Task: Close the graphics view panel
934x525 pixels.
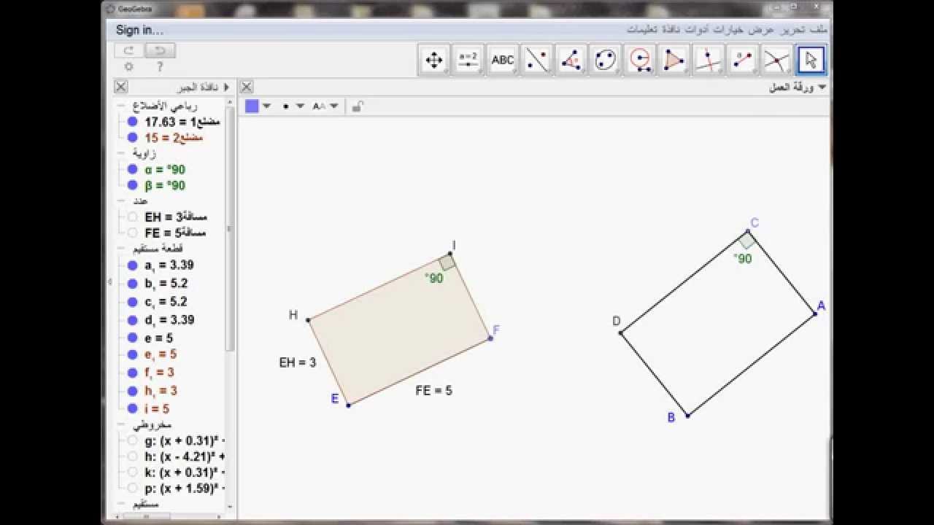Action: pos(247,87)
